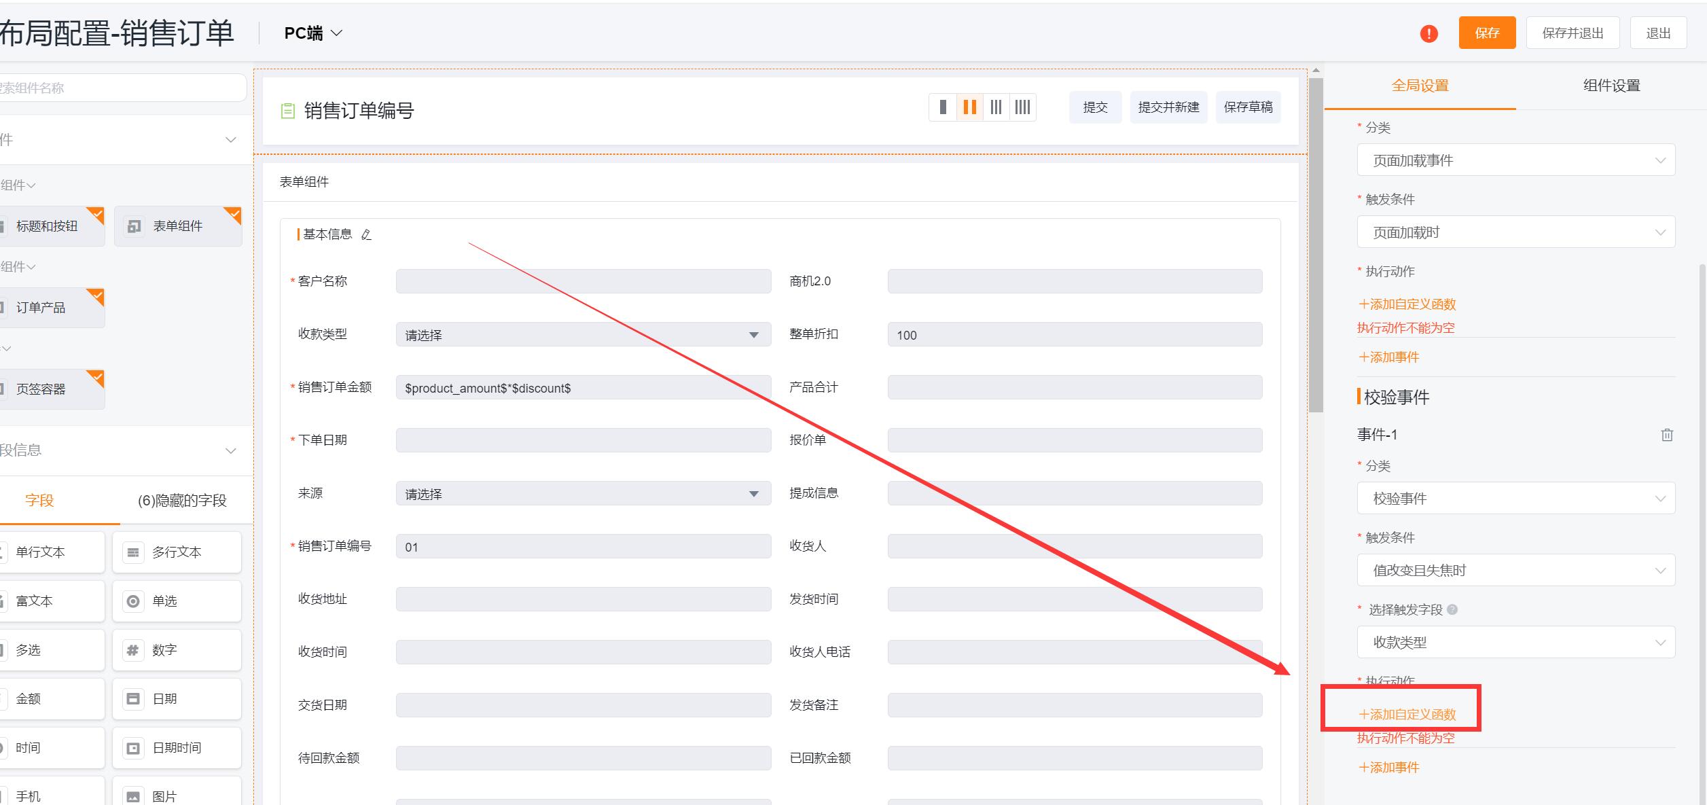Click the 商机2.0 input field

pos(1075,281)
